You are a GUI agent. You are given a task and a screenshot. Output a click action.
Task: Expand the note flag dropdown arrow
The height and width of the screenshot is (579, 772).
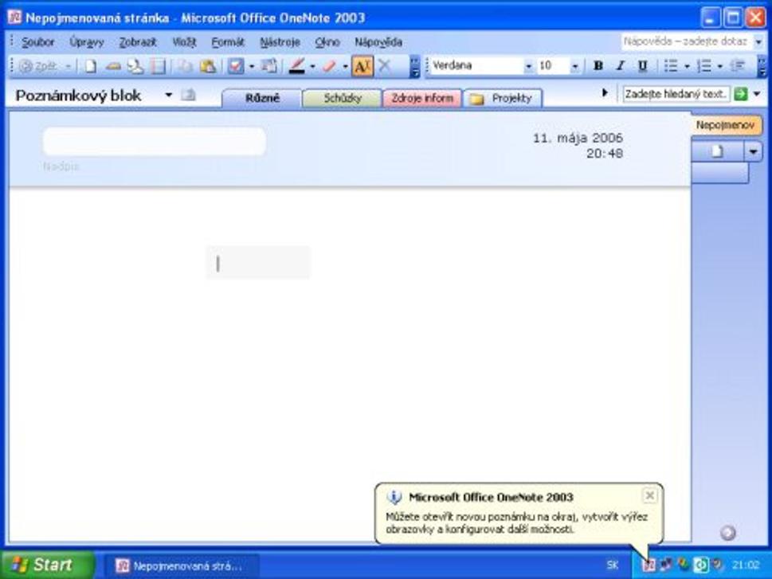tap(252, 66)
